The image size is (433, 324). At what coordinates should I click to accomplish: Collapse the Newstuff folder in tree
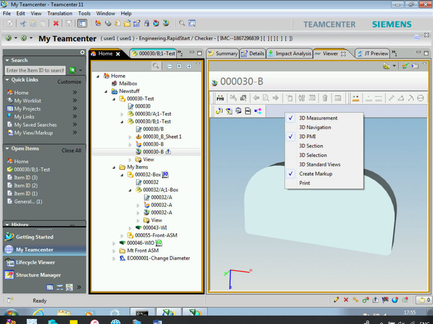(x=106, y=91)
